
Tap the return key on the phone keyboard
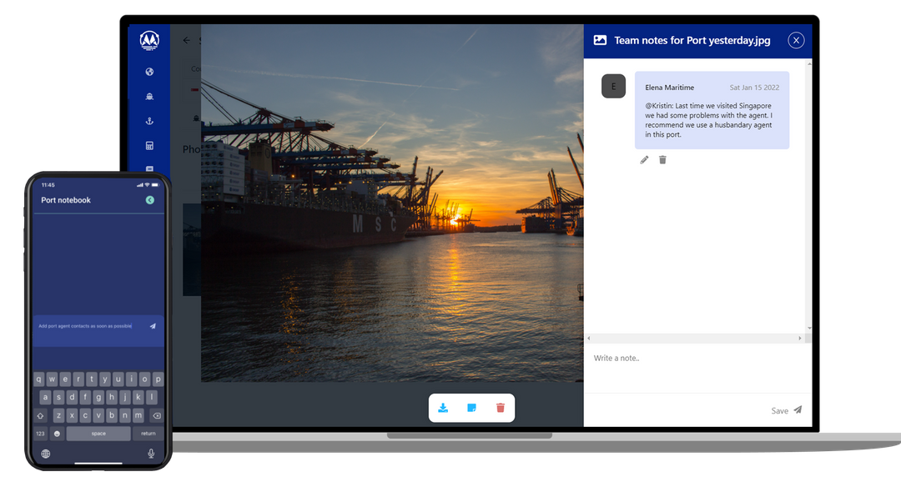click(x=148, y=433)
